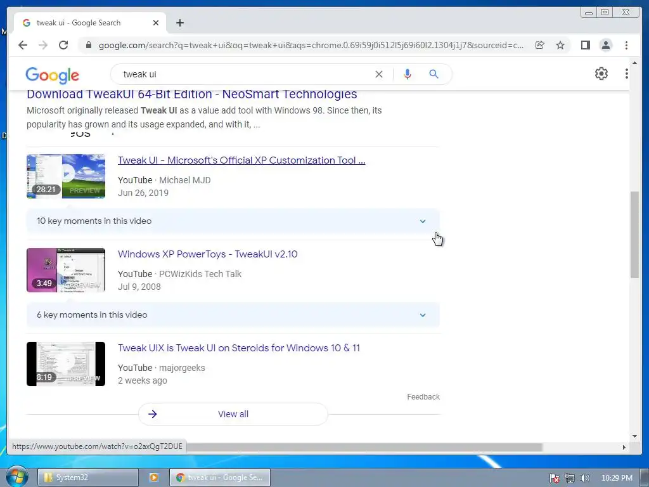Open Download TweakUI 64-Bit Edition result
The height and width of the screenshot is (487, 649).
click(191, 94)
